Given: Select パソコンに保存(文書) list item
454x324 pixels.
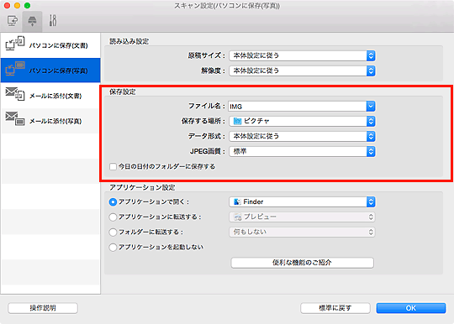Looking at the screenshot, I should (x=50, y=45).
